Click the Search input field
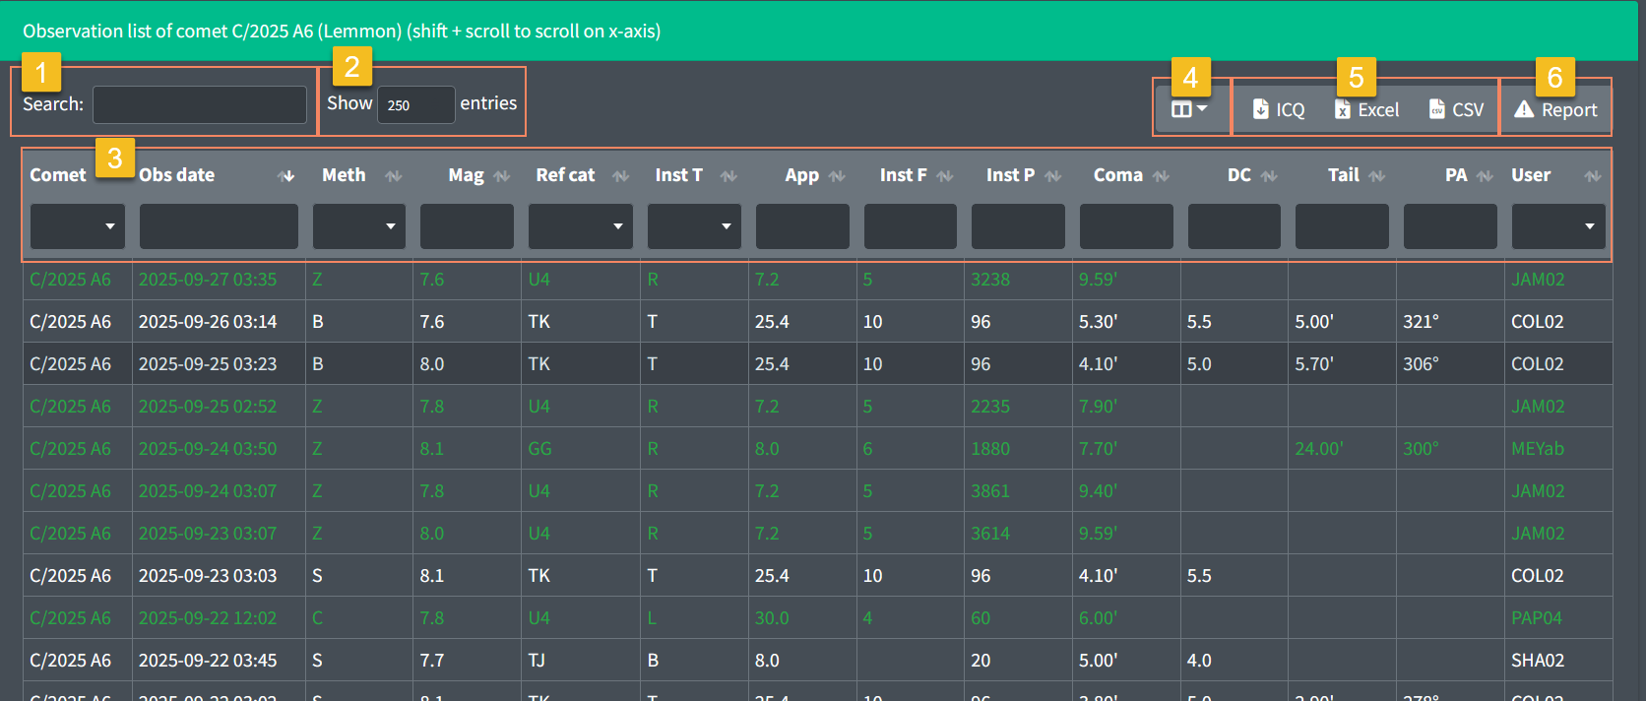 click(200, 104)
